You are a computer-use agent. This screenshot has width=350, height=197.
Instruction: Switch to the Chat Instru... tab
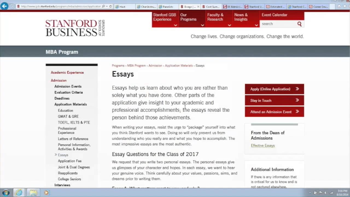pos(146,7)
